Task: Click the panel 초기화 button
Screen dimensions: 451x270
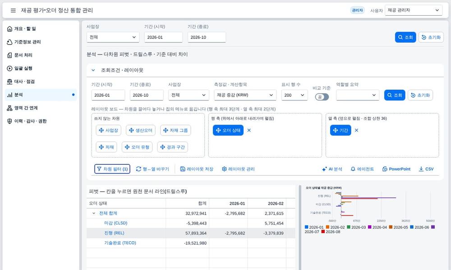Action: pos(420,95)
